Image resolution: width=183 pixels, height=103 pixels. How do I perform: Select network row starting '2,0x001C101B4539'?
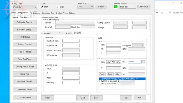122,81
